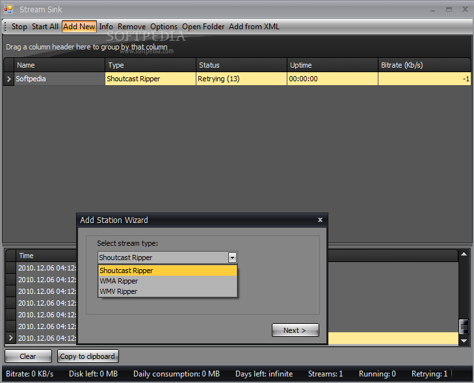The image size is (474, 383).
Task: Sort by the Name column header
Action: (59, 65)
